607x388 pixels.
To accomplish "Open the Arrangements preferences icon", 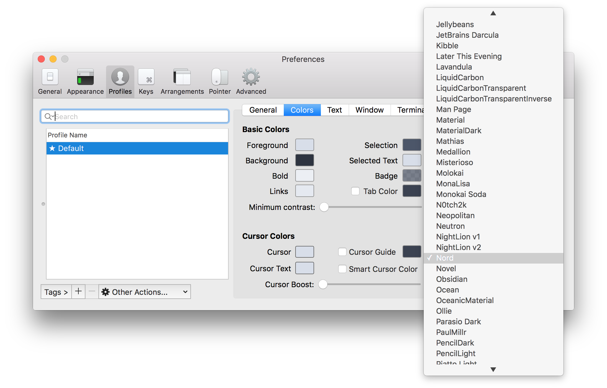I will click(x=182, y=77).
